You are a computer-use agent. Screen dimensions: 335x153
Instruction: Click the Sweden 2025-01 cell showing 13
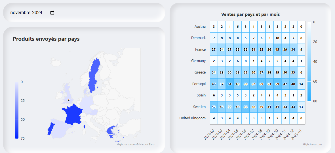pos(301,107)
